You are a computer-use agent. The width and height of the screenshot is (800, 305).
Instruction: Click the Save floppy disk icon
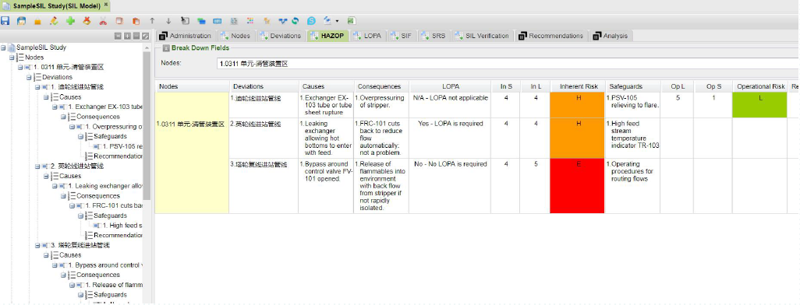[x=5, y=21]
